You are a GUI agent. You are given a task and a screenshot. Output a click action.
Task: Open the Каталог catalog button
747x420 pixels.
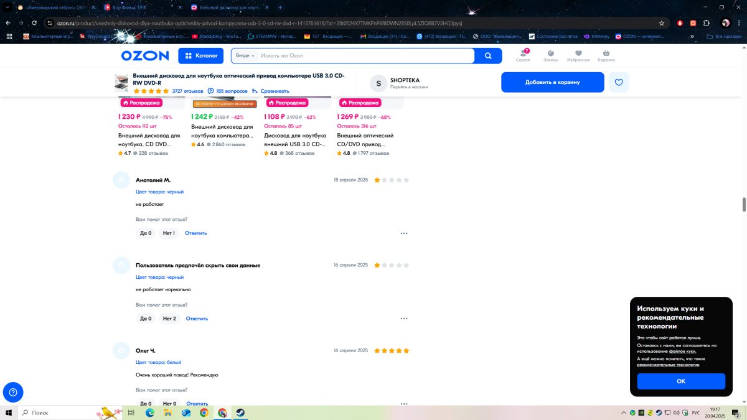point(201,55)
